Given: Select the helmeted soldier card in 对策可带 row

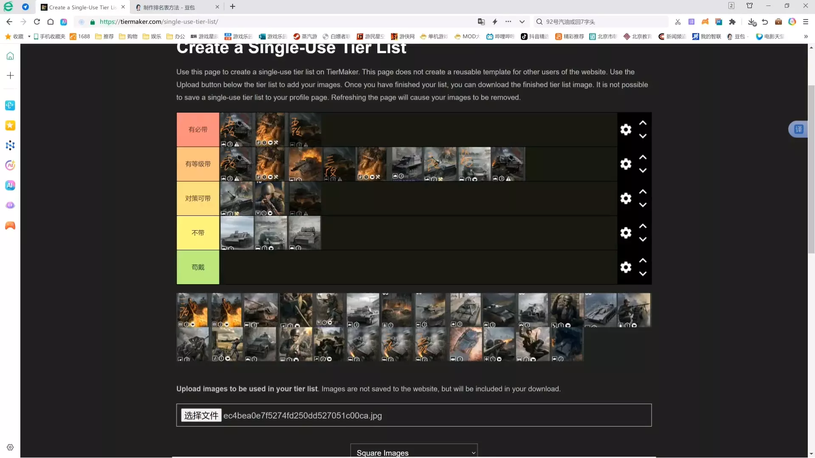Looking at the screenshot, I should coord(270,198).
